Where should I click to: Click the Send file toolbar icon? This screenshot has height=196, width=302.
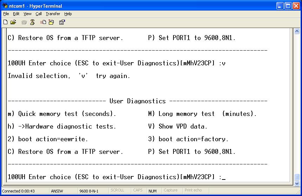[43, 22]
